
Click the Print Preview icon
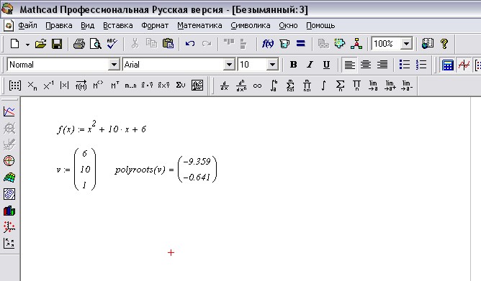[95, 44]
